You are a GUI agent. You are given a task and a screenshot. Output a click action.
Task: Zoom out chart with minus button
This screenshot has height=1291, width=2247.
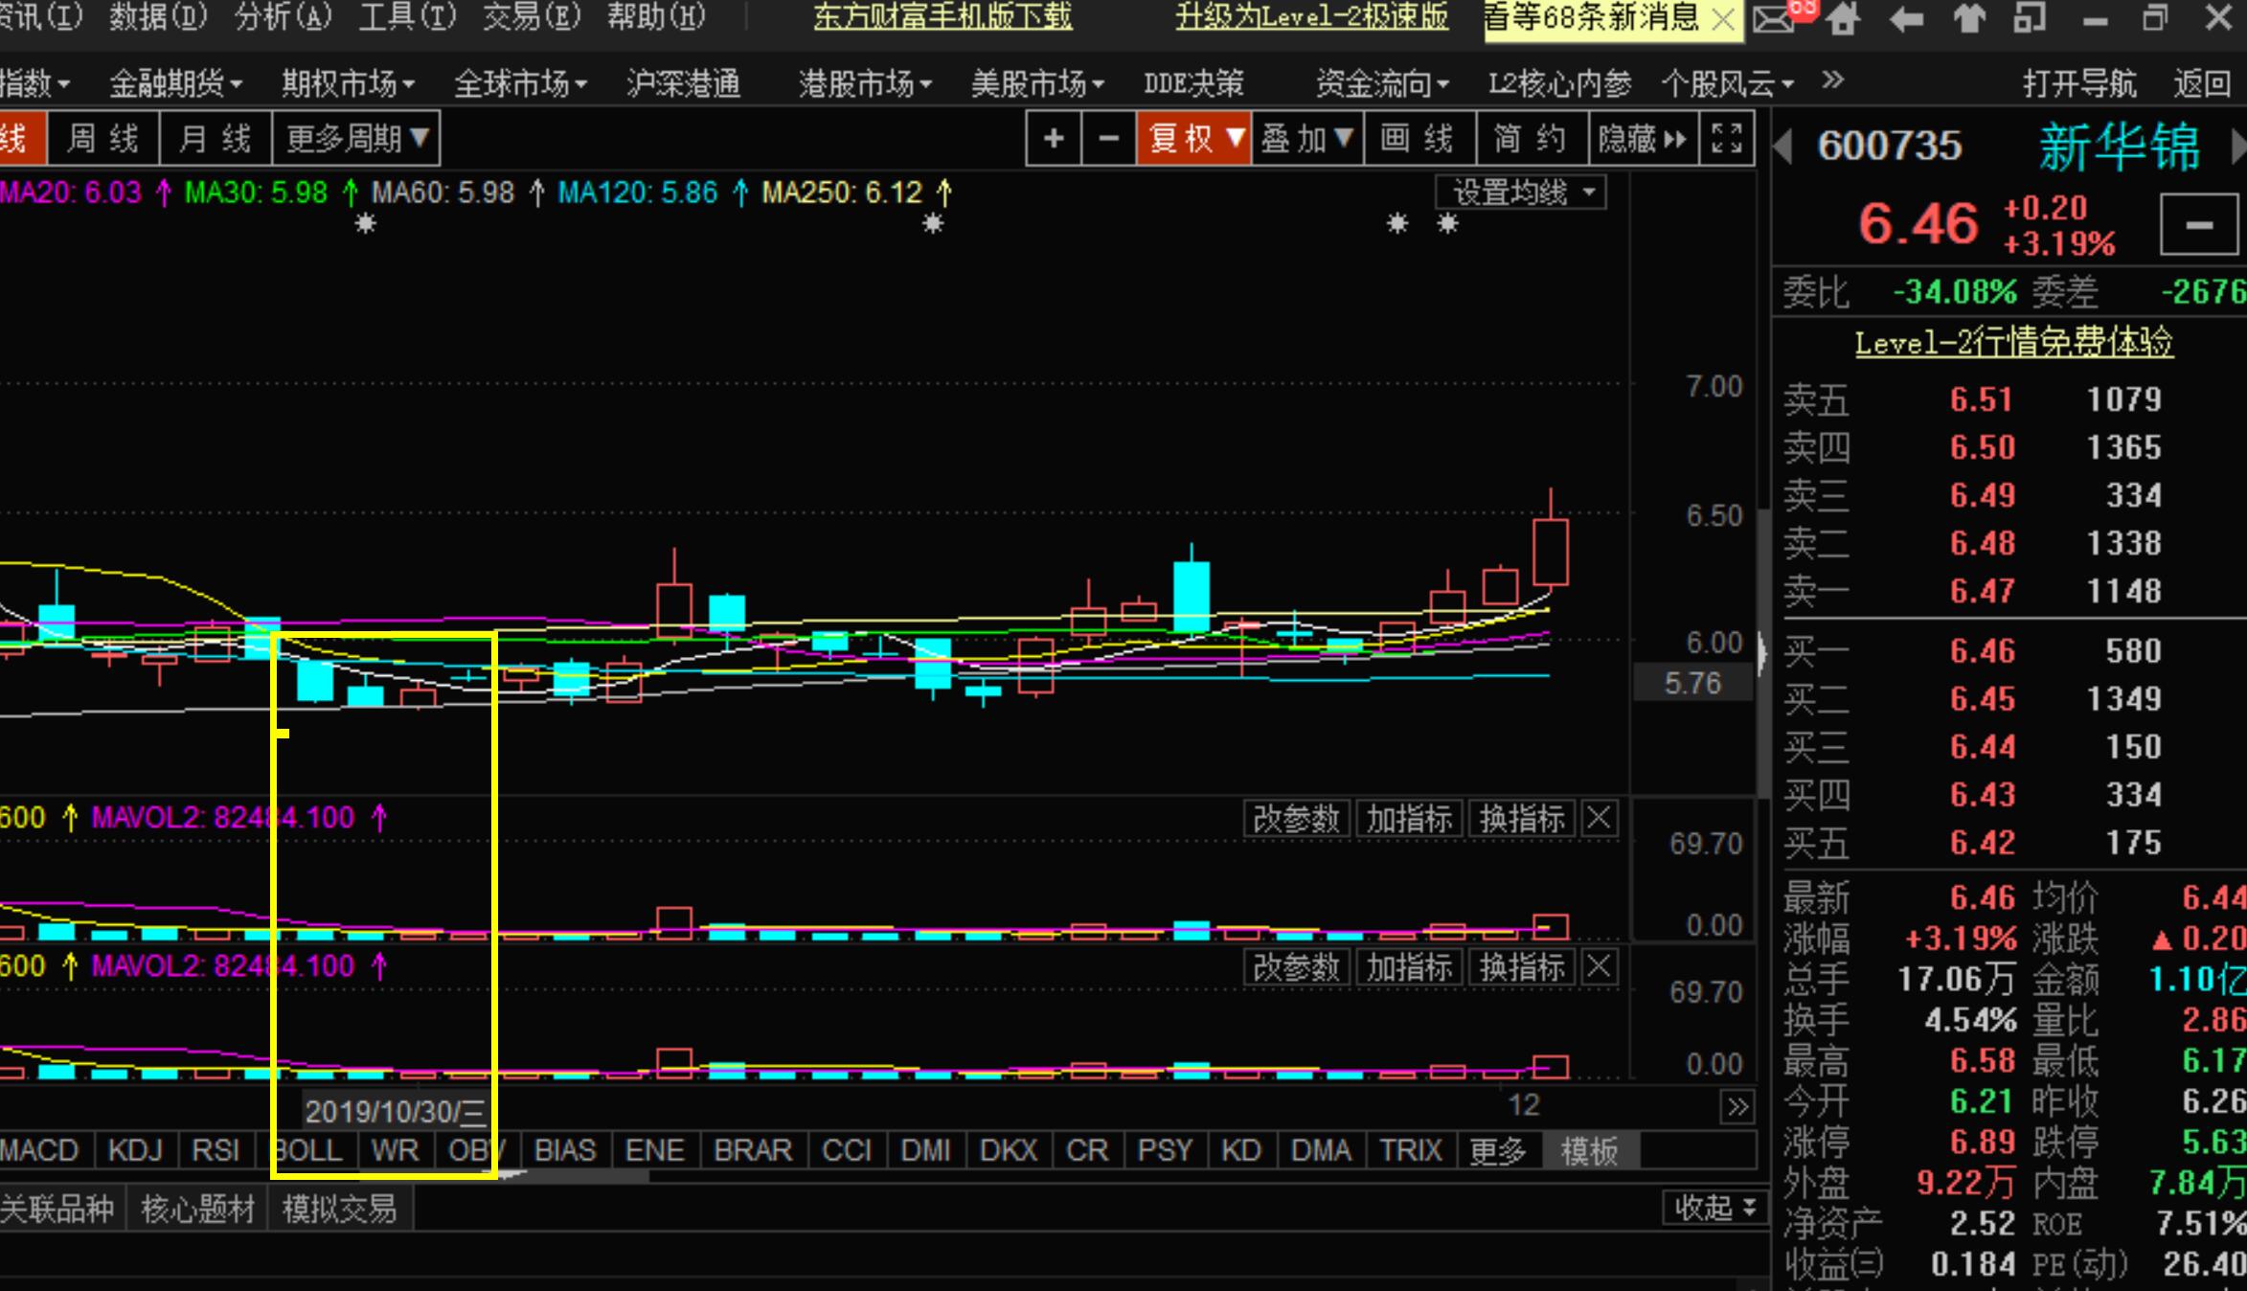pos(1108,139)
